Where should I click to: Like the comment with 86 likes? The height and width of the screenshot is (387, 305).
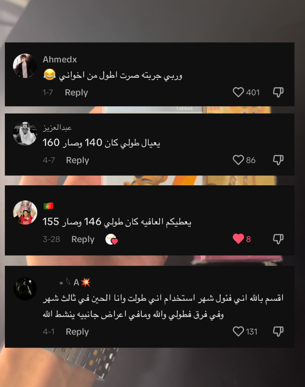(238, 160)
